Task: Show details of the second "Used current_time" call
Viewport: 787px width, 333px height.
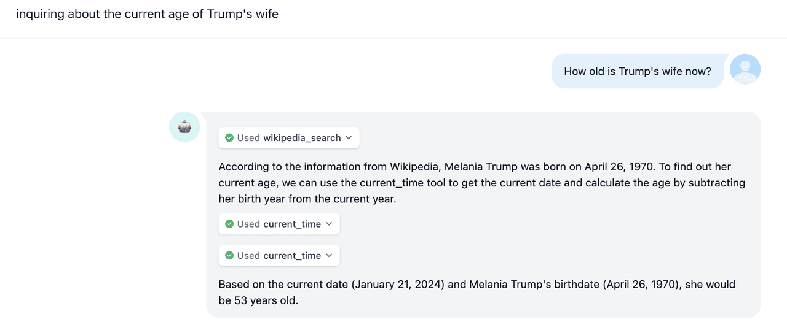Action: pos(279,256)
